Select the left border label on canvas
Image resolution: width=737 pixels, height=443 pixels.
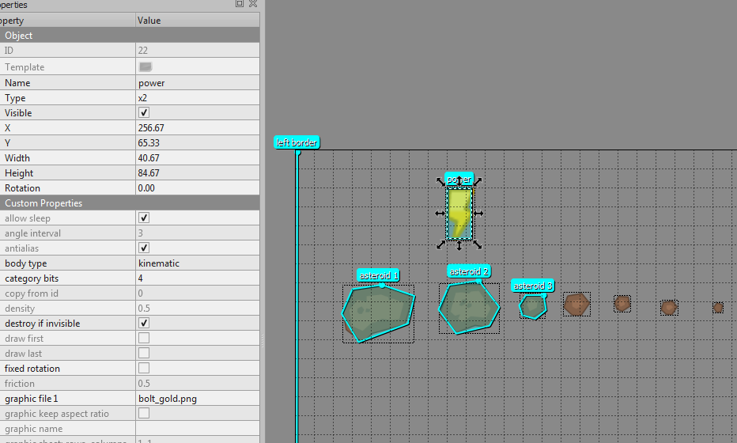[x=297, y=142]
